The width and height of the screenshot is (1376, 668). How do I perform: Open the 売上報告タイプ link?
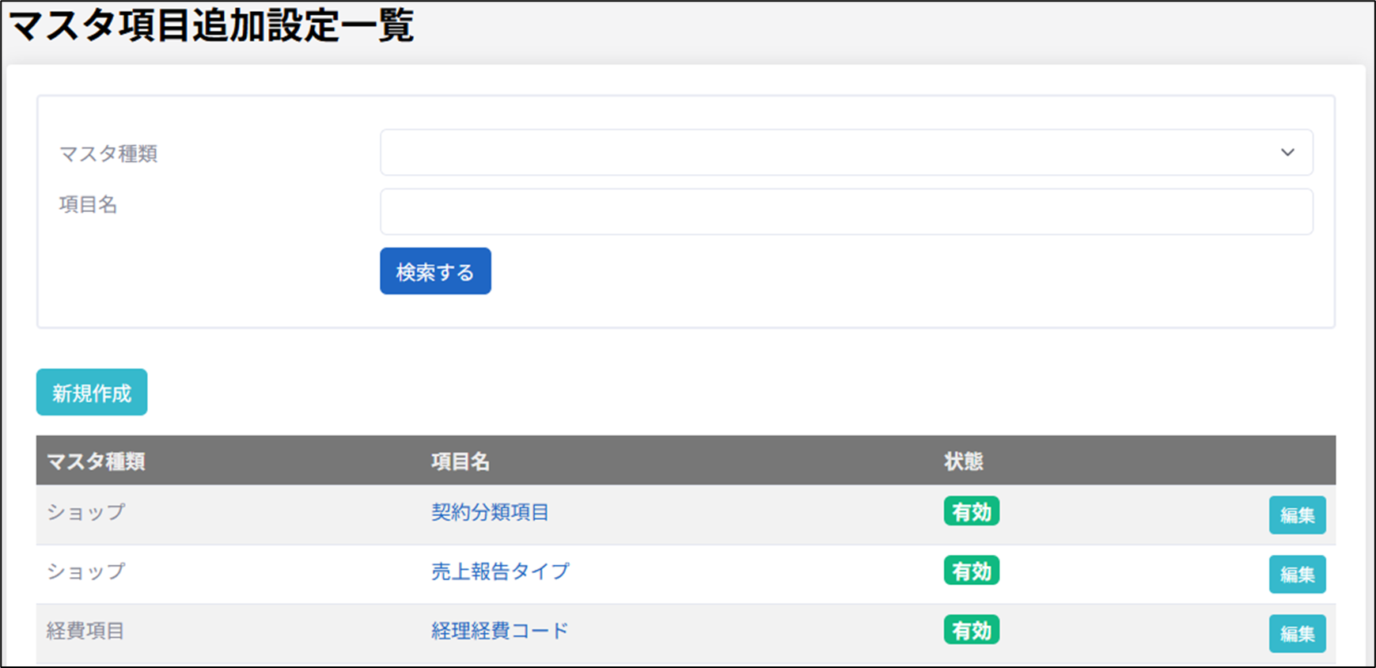[x=500, y=571]
